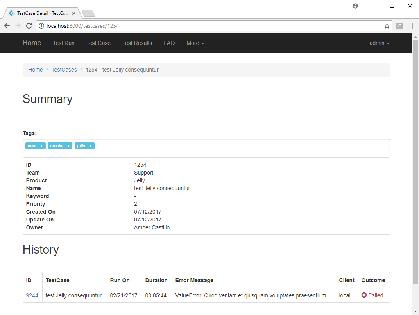Click the address bar URL field

pos(214,26)
